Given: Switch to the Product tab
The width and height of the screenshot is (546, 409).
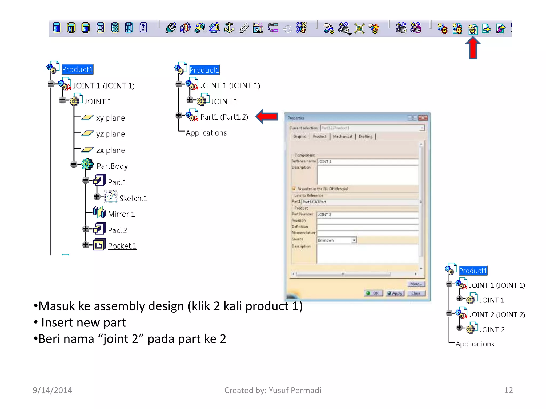Looking at the screenshot, I should tap(319, 136).
